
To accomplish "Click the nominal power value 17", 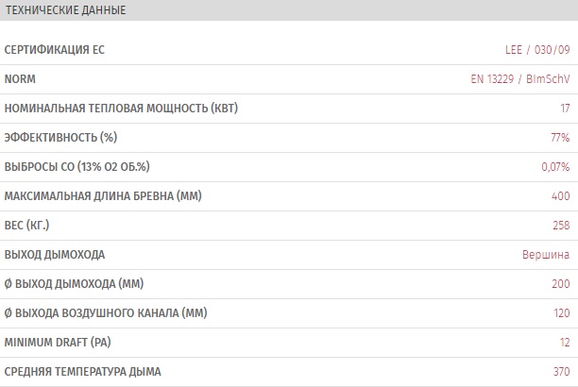I will (565, 109).
